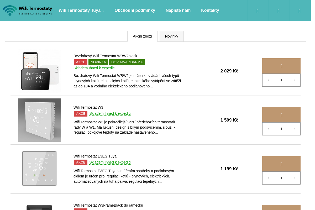Focus the quantity field for E3EG Tuya

(x=281, y=178)
